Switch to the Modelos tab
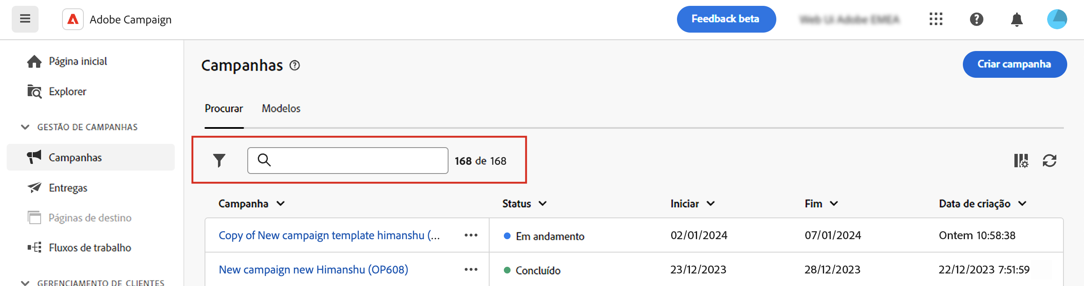1084x286 pixels. pyautogui.click(x=281, y=108)
